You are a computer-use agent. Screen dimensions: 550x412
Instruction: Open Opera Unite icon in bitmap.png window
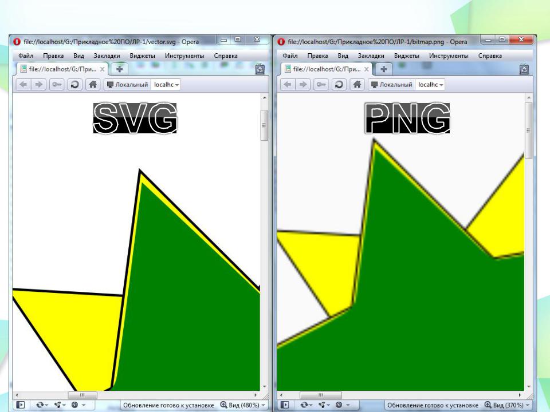click(321, 405)
